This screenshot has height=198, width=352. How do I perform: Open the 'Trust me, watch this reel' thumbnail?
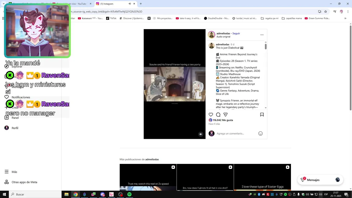tap(148, 177)
